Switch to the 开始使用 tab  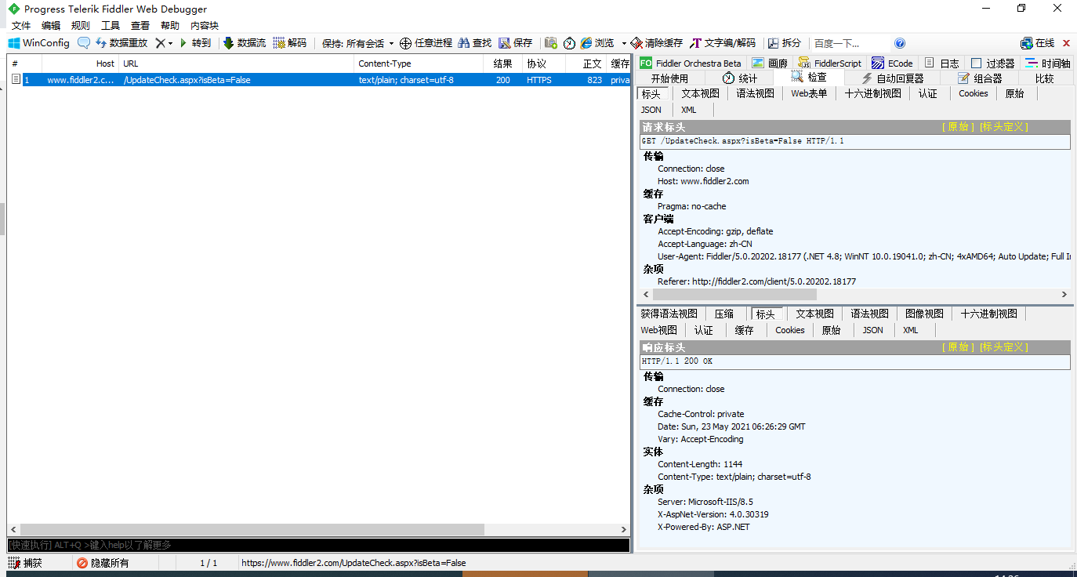coord(670,78)
